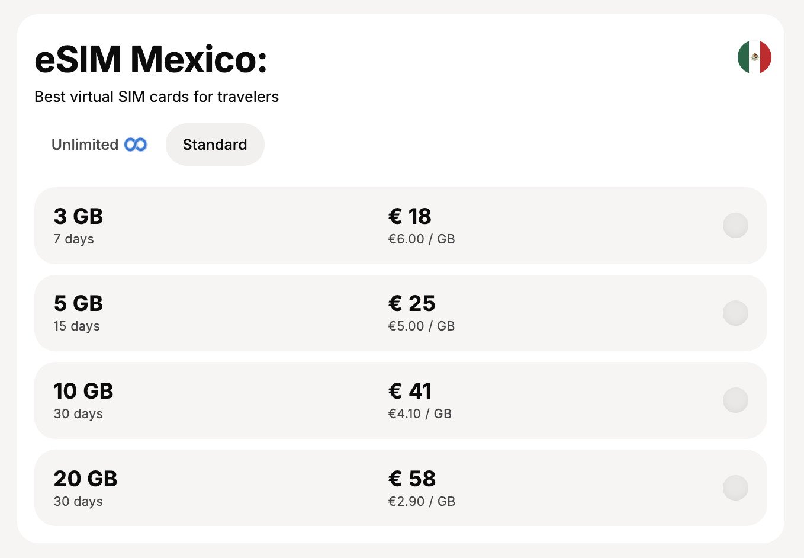Select the Standard plans tab
The image size is (804, 558).
[x=215, y=145]
